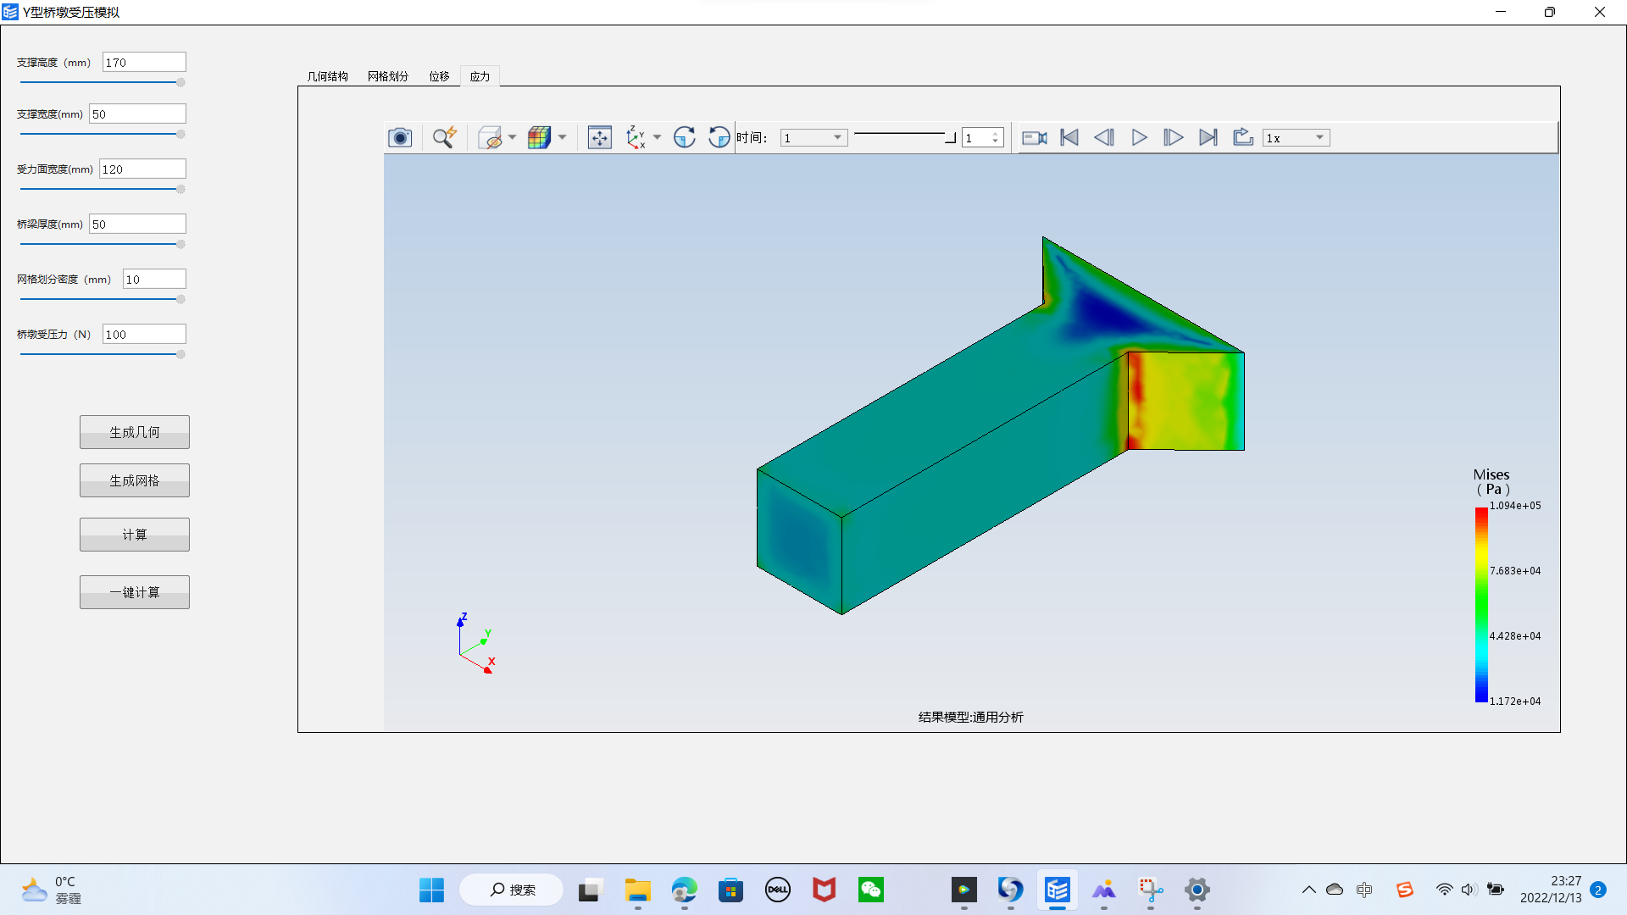
Task: Show hidden system tray icons
Action: (x=1308, y=890)
